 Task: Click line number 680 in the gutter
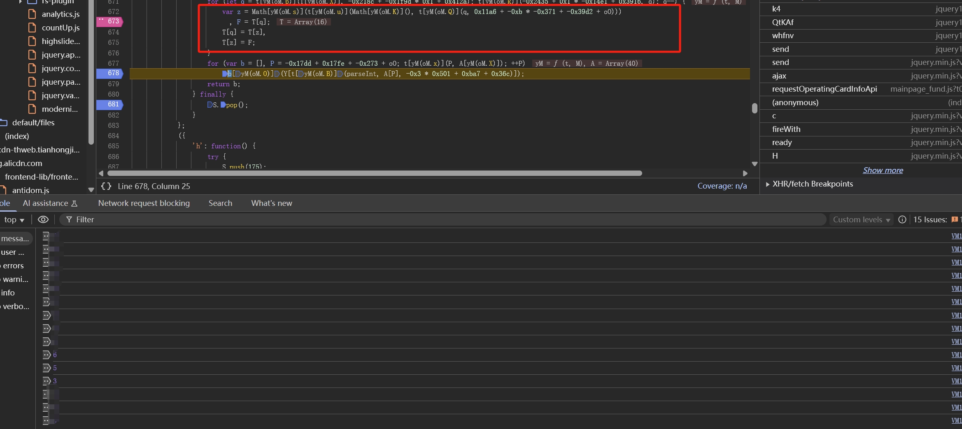(x=113, y=94)
